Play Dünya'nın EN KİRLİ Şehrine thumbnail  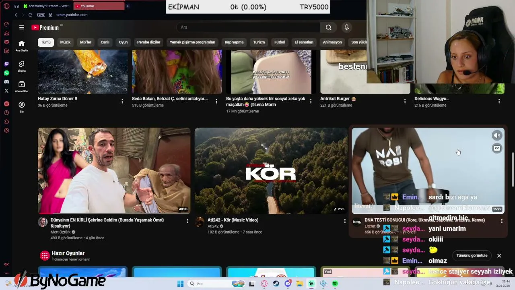click(x=114, y=171)
